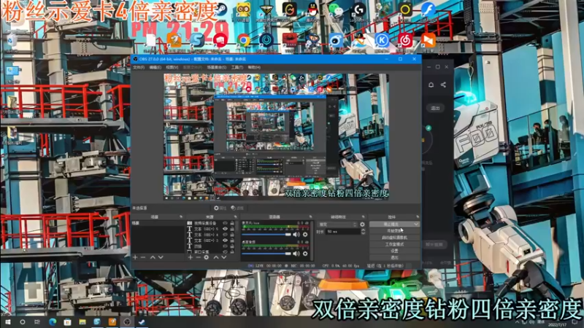Image resolution: width=584 pixels, height=328 pixels.
Task: Open the Kugou K music desktop icon
Action: [x=382, y=40]
